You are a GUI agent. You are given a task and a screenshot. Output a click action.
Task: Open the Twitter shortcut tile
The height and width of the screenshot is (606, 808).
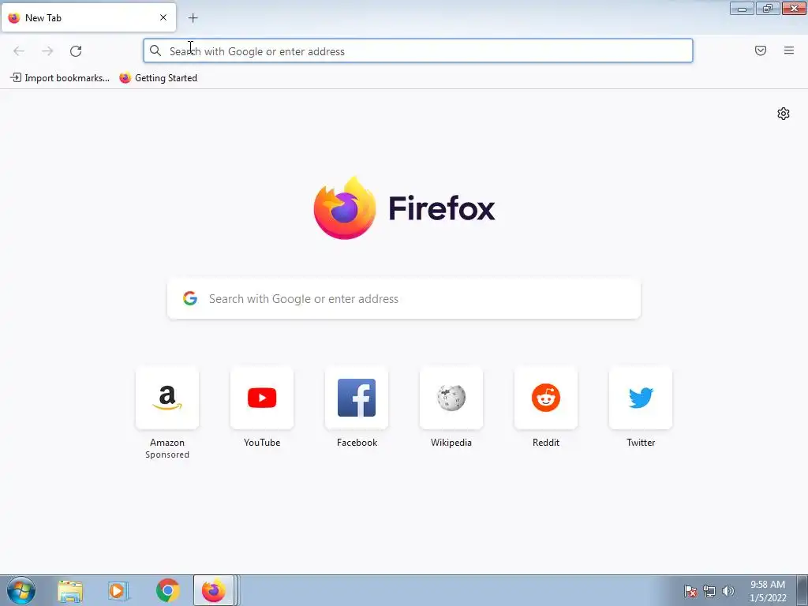641,398
